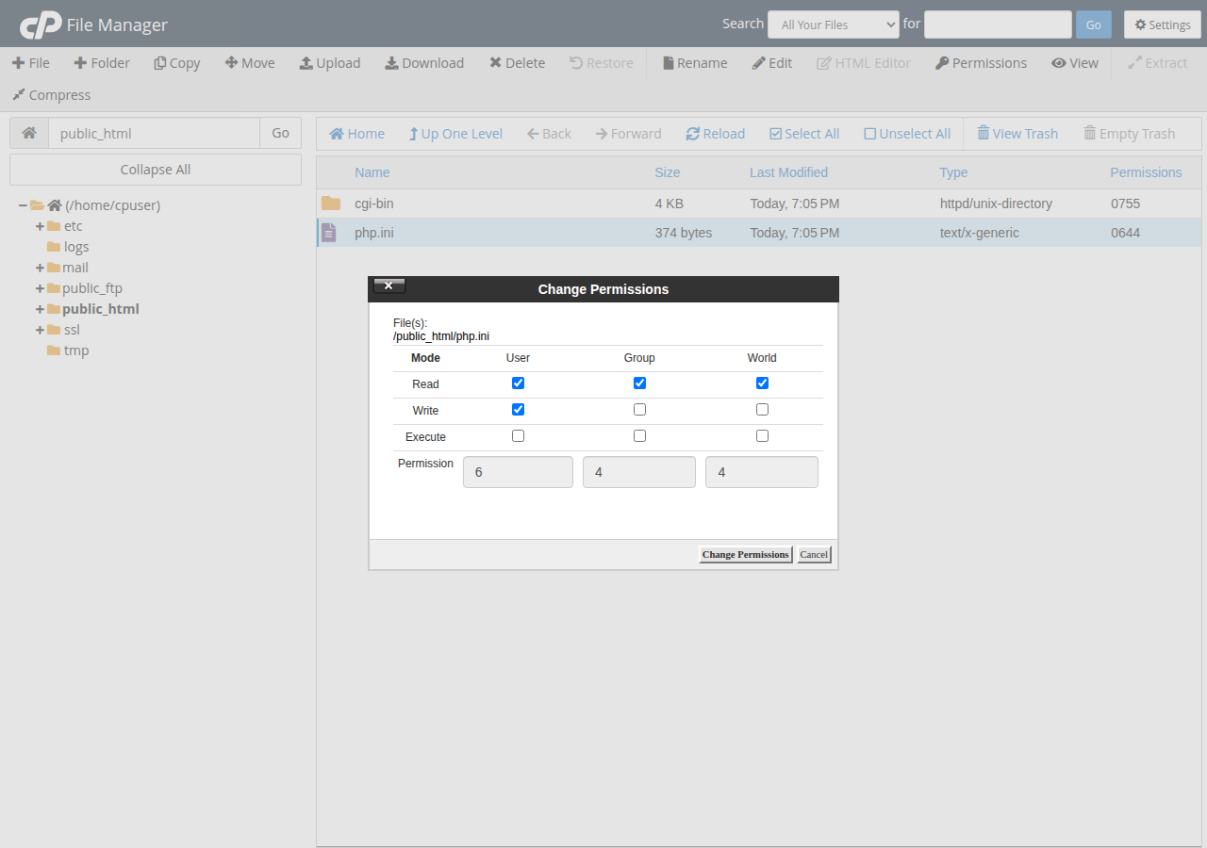This screenshot has width=1207, height=848.
Task: Sort by the Type column header
Action: click(953, 172)
